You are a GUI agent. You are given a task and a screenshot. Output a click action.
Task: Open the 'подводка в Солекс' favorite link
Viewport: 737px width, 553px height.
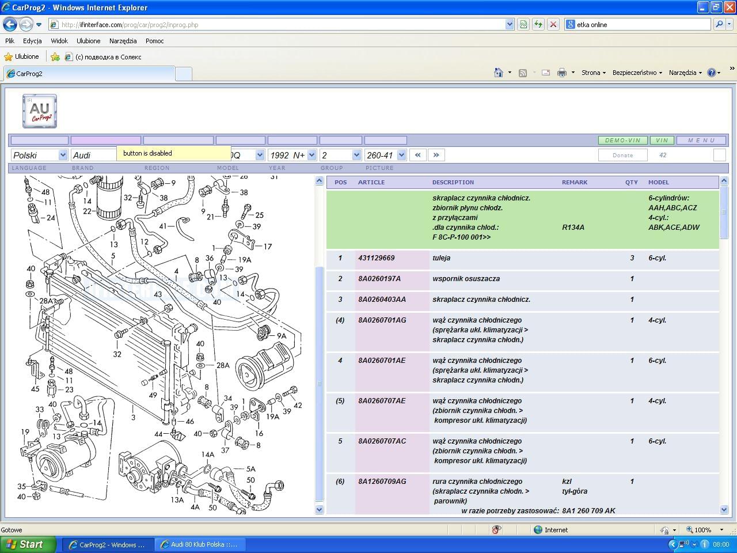point(103,57)
